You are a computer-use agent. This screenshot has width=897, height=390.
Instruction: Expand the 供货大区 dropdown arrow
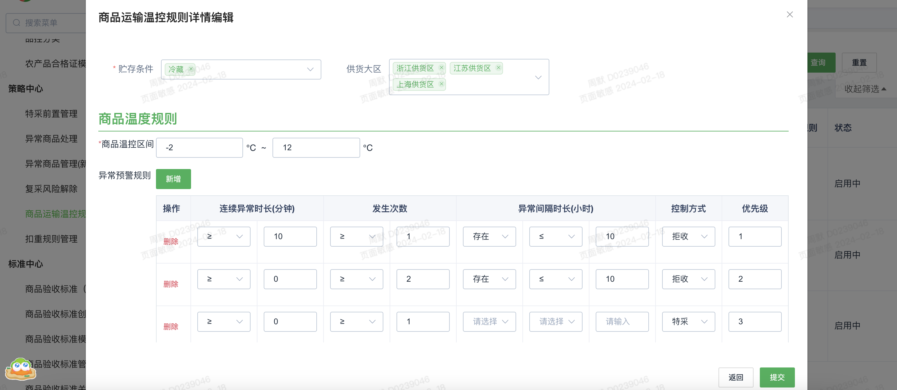tap(538, 77)
